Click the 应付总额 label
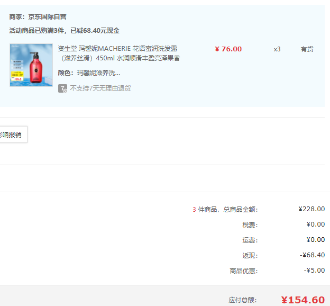Image resolution: width=330 pixels, height=306 pixels. (x=243, y=300)
